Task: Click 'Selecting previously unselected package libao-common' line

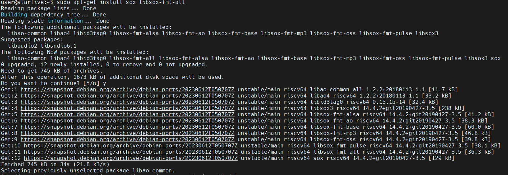Action: point(88,171)
